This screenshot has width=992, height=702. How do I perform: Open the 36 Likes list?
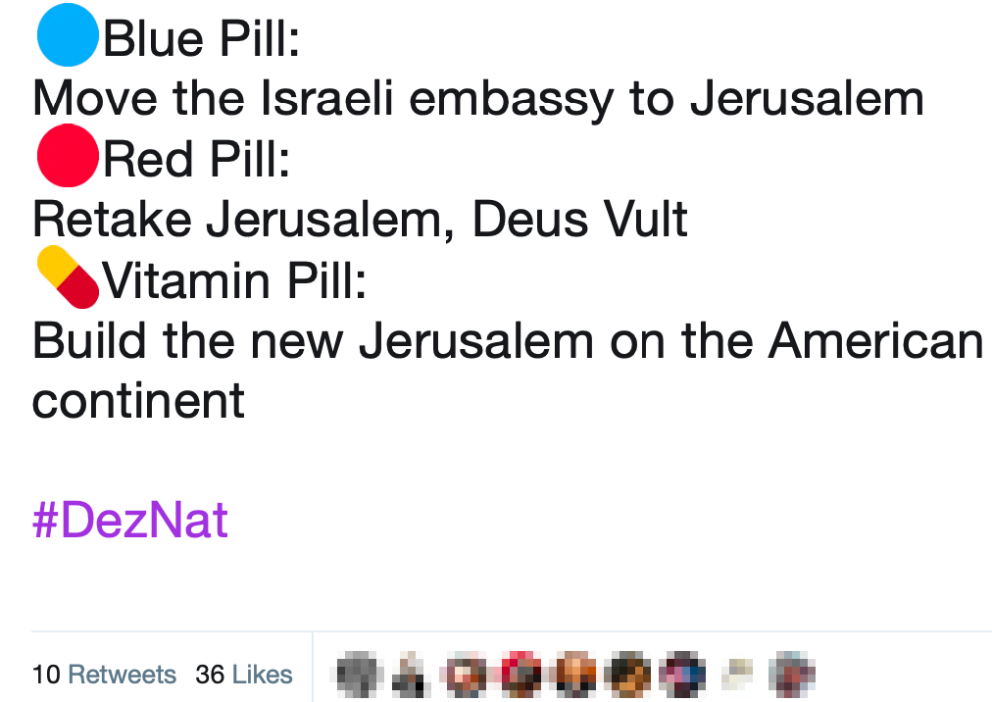point(243,675)
